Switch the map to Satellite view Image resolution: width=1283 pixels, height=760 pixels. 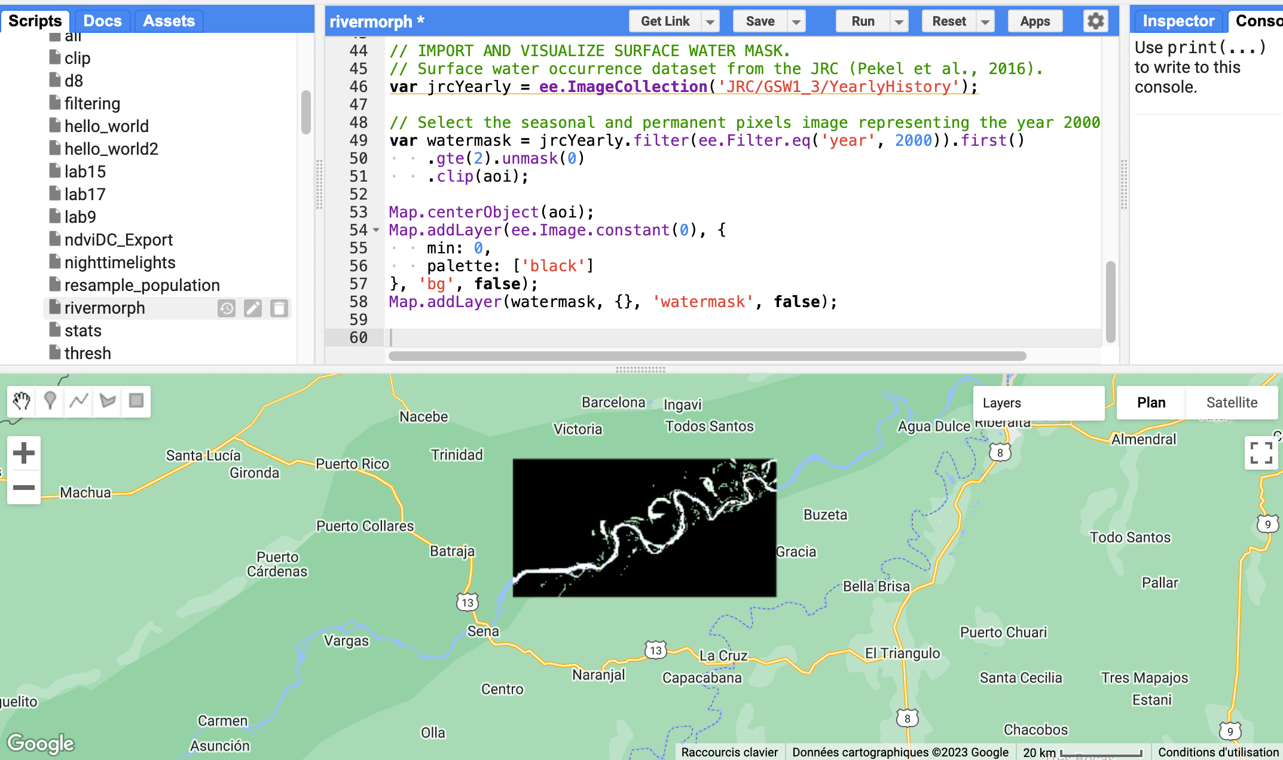[1232, 403]
